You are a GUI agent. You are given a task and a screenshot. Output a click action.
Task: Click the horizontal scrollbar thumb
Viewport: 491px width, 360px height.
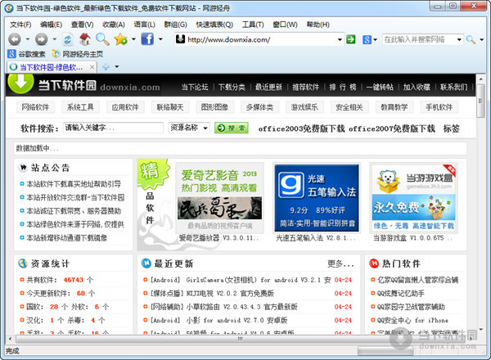point(240,339)
